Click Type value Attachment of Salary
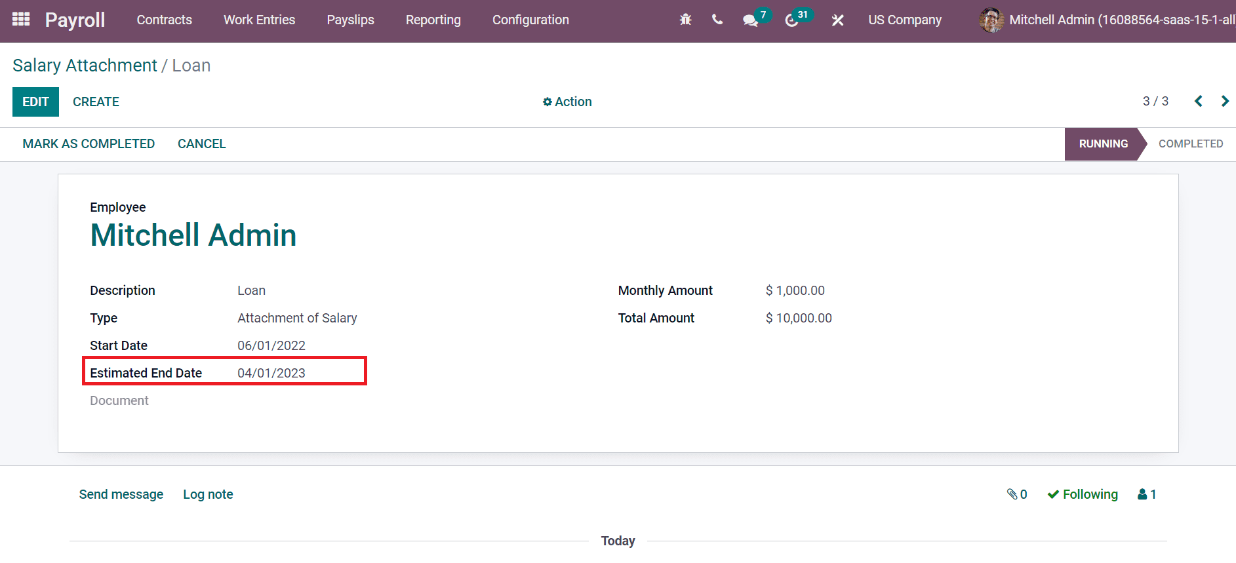Screen dimensions: 1236x563 pos(297,318)
